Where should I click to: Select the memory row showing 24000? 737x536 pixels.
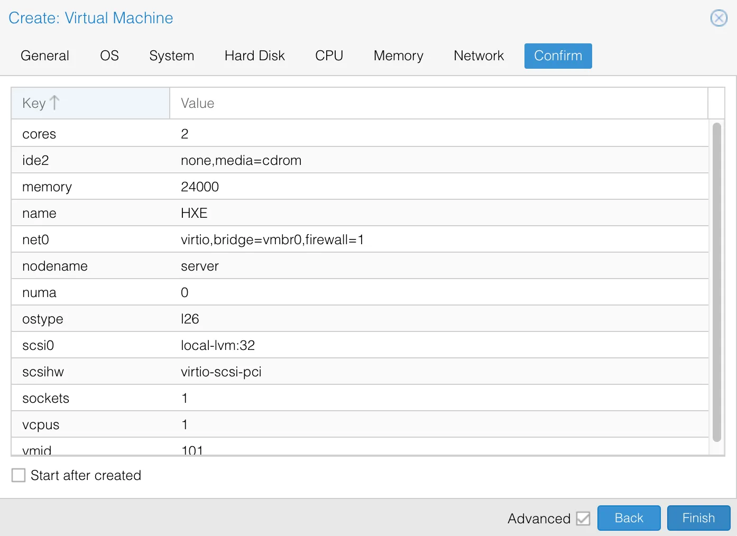pos(360,187)
